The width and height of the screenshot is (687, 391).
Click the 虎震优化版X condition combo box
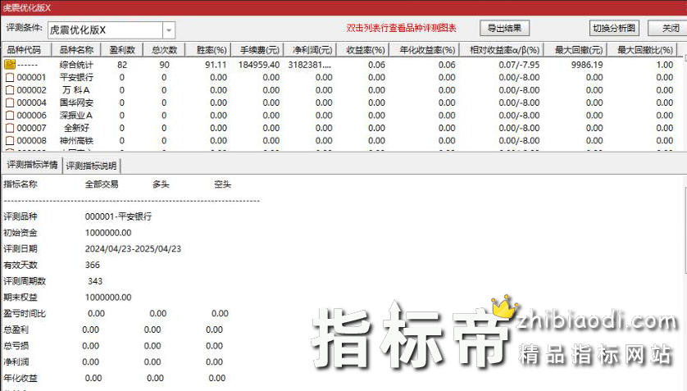(x=111, y=30)
